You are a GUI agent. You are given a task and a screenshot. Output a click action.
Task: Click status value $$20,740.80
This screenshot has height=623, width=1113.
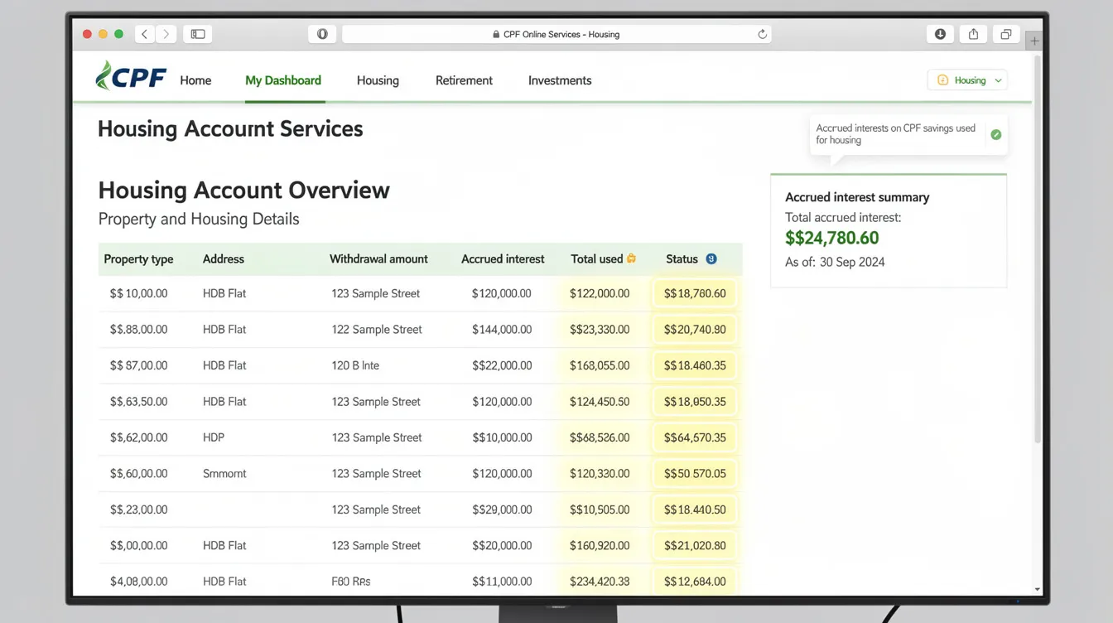click(695, 330)
